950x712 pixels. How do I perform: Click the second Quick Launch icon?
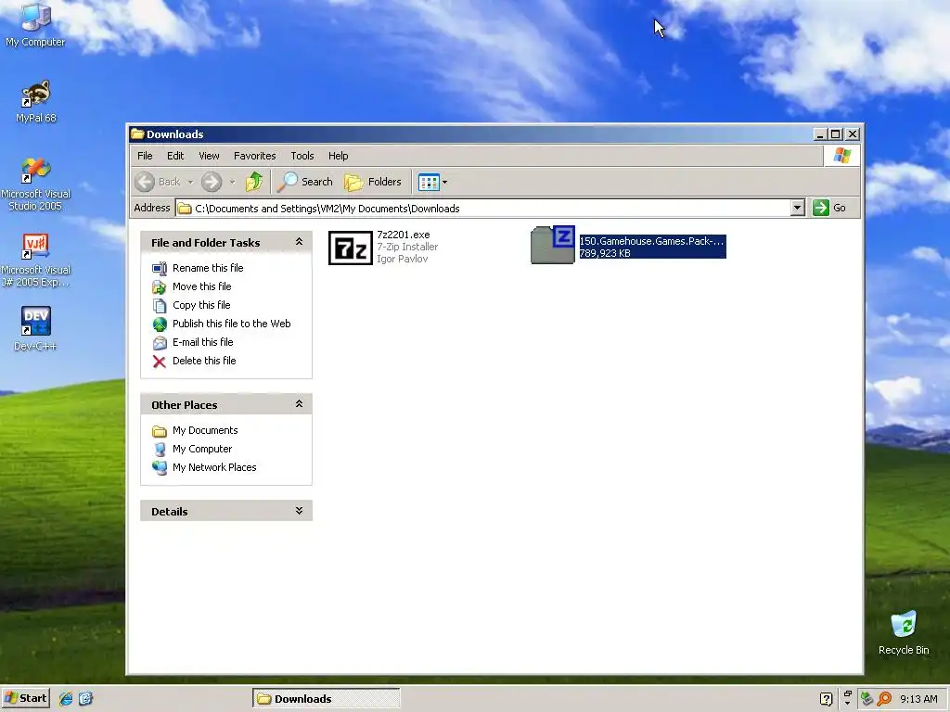[85, 699]
